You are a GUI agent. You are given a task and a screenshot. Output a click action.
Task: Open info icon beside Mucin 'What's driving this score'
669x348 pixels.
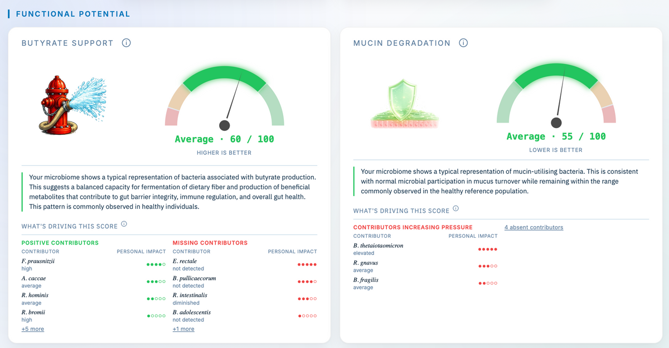point(456,208)
